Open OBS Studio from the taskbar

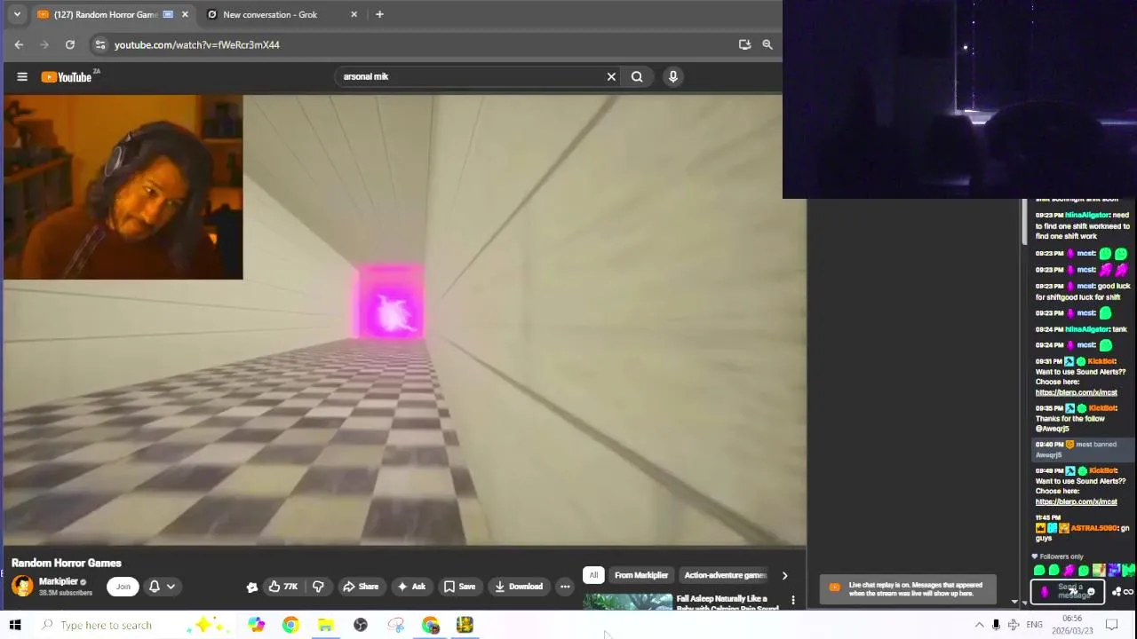click(361, 625)
